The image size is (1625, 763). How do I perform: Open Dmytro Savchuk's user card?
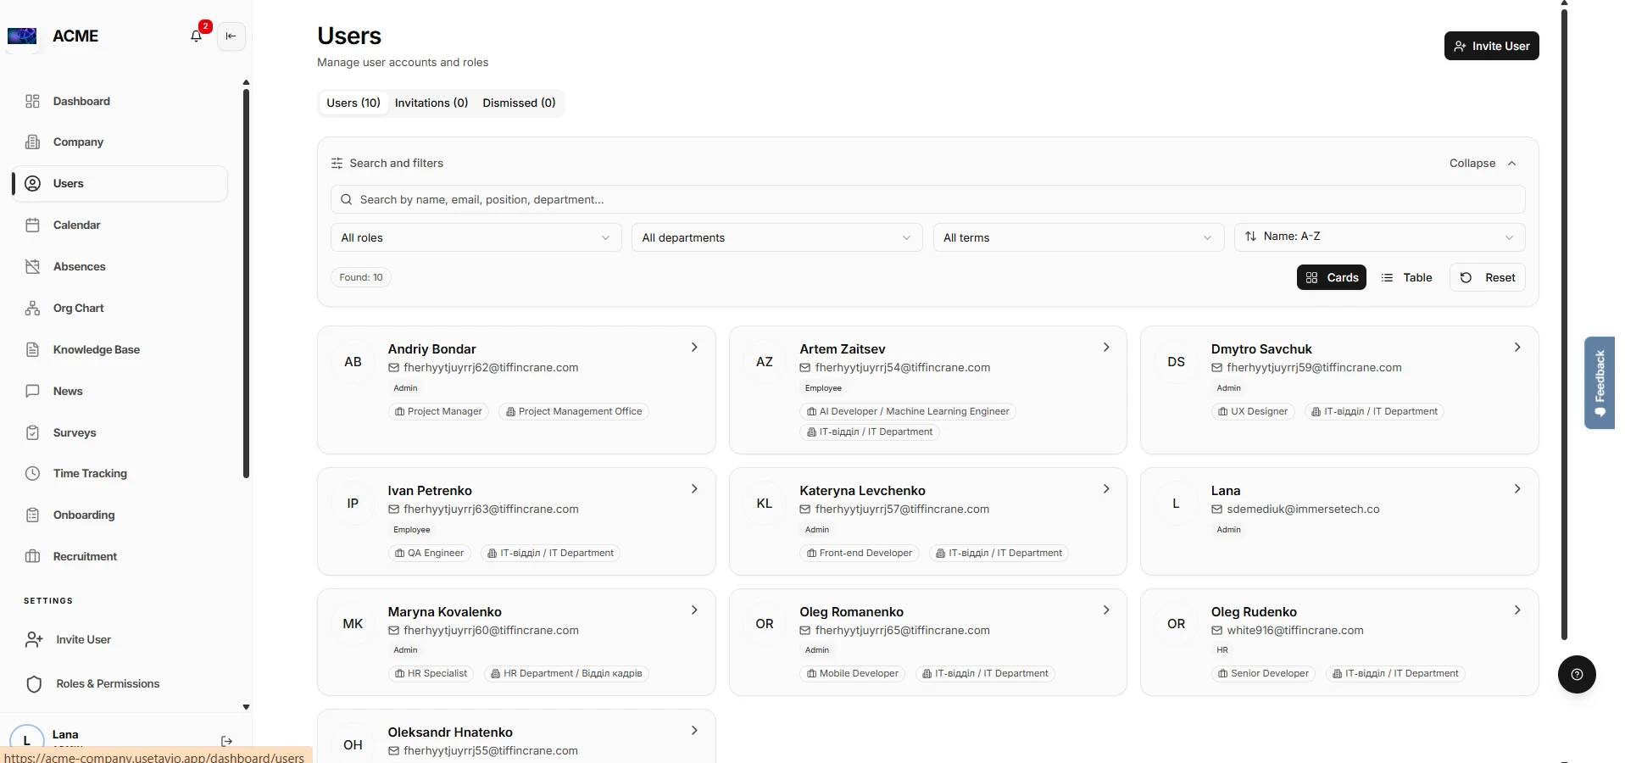(1339, 390)
